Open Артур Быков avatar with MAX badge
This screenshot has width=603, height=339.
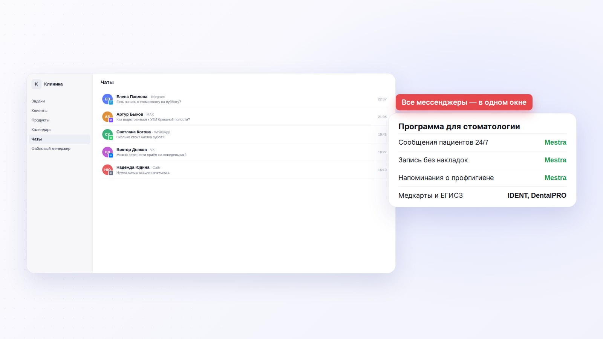tap(107, 117)
